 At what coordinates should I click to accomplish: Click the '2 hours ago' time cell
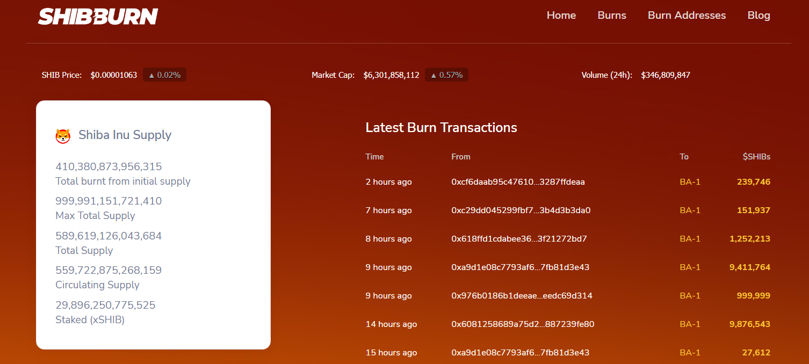point(388,182)
